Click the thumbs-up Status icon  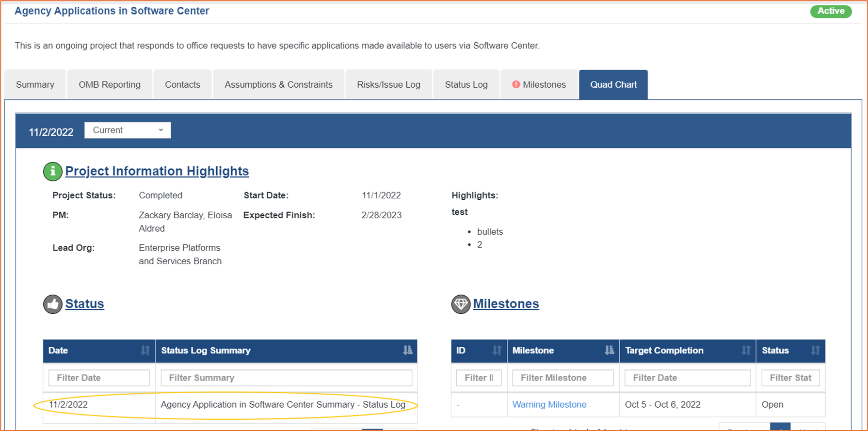click(x=52, y=304)
